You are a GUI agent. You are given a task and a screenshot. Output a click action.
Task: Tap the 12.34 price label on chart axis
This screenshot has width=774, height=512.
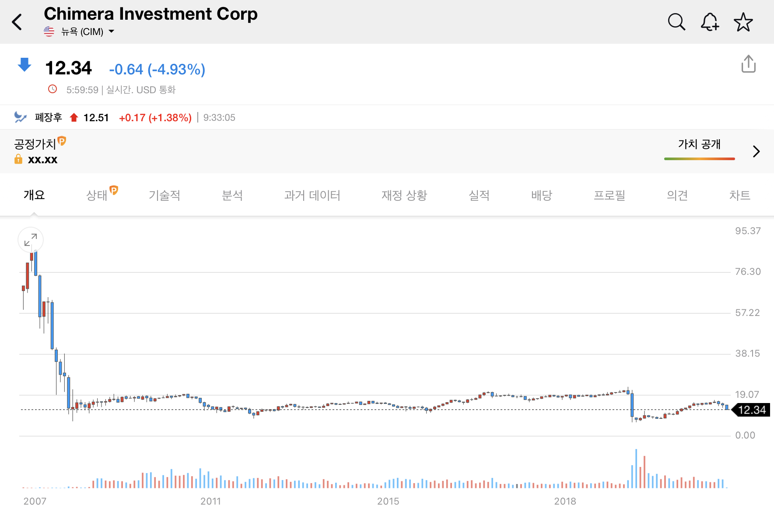point(752,410)
